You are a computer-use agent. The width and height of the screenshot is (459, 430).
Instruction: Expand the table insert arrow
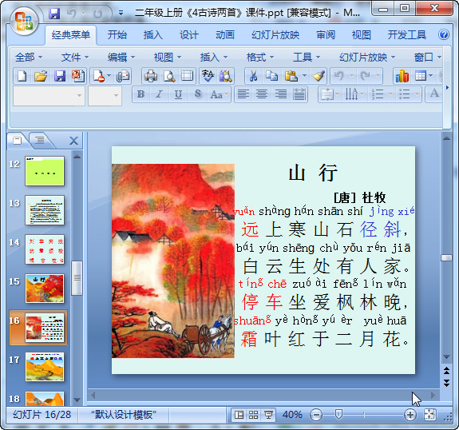(430, 76)
